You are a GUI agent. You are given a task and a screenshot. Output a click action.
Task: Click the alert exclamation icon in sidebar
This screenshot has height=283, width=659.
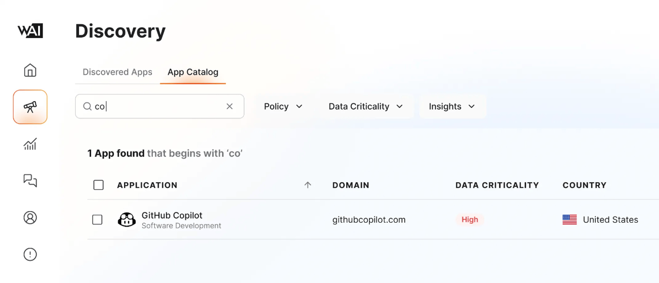[x=30, y=254]
